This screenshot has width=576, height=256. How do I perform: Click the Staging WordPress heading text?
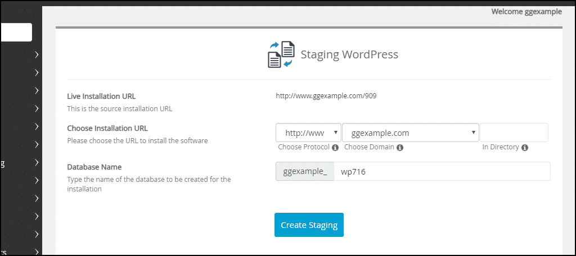349,54
